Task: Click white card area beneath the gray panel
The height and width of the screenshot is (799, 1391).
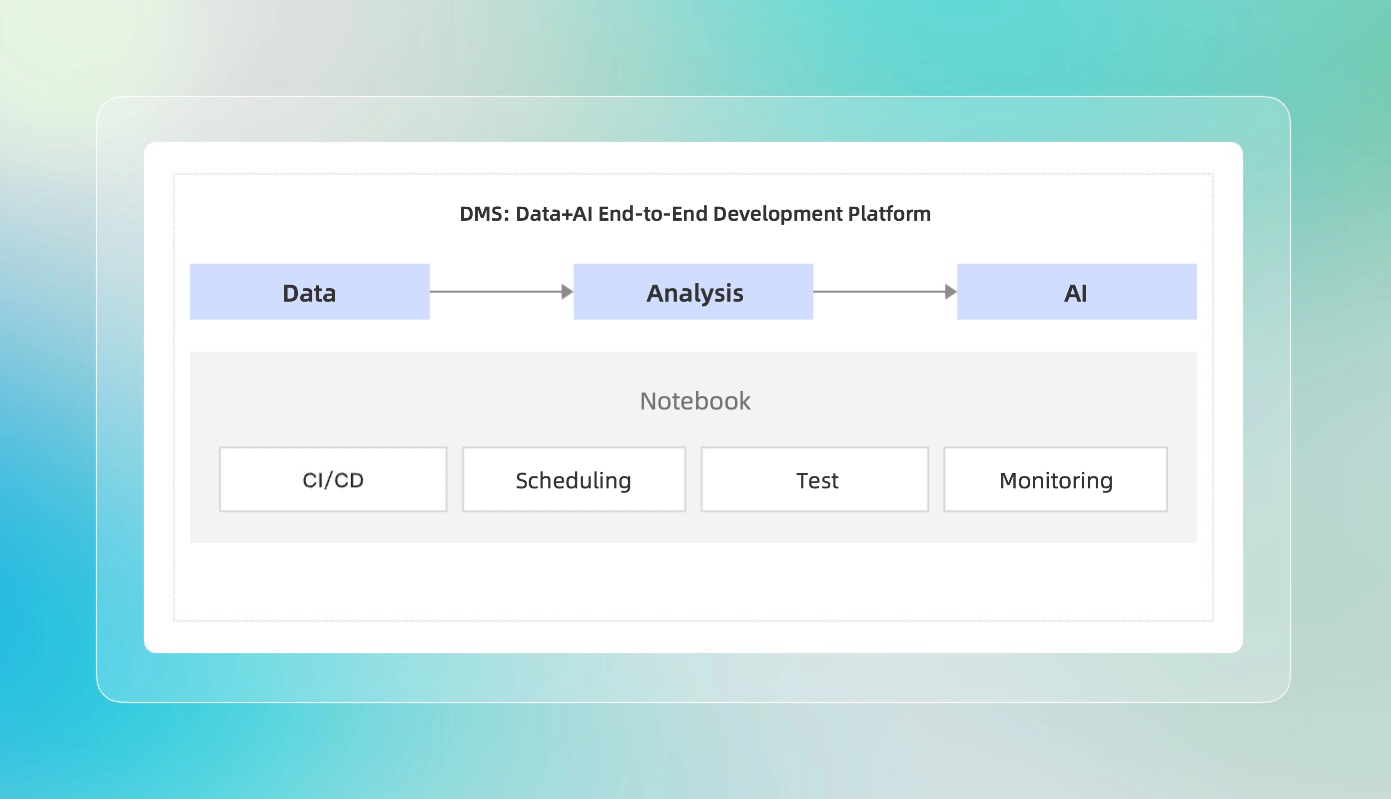Action: pyautogui.click(x=694, y=582)
